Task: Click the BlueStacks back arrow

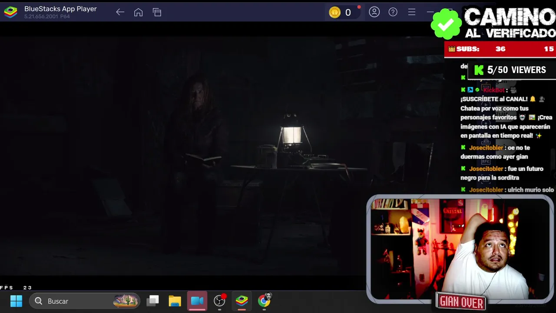Action: [120, 13]
